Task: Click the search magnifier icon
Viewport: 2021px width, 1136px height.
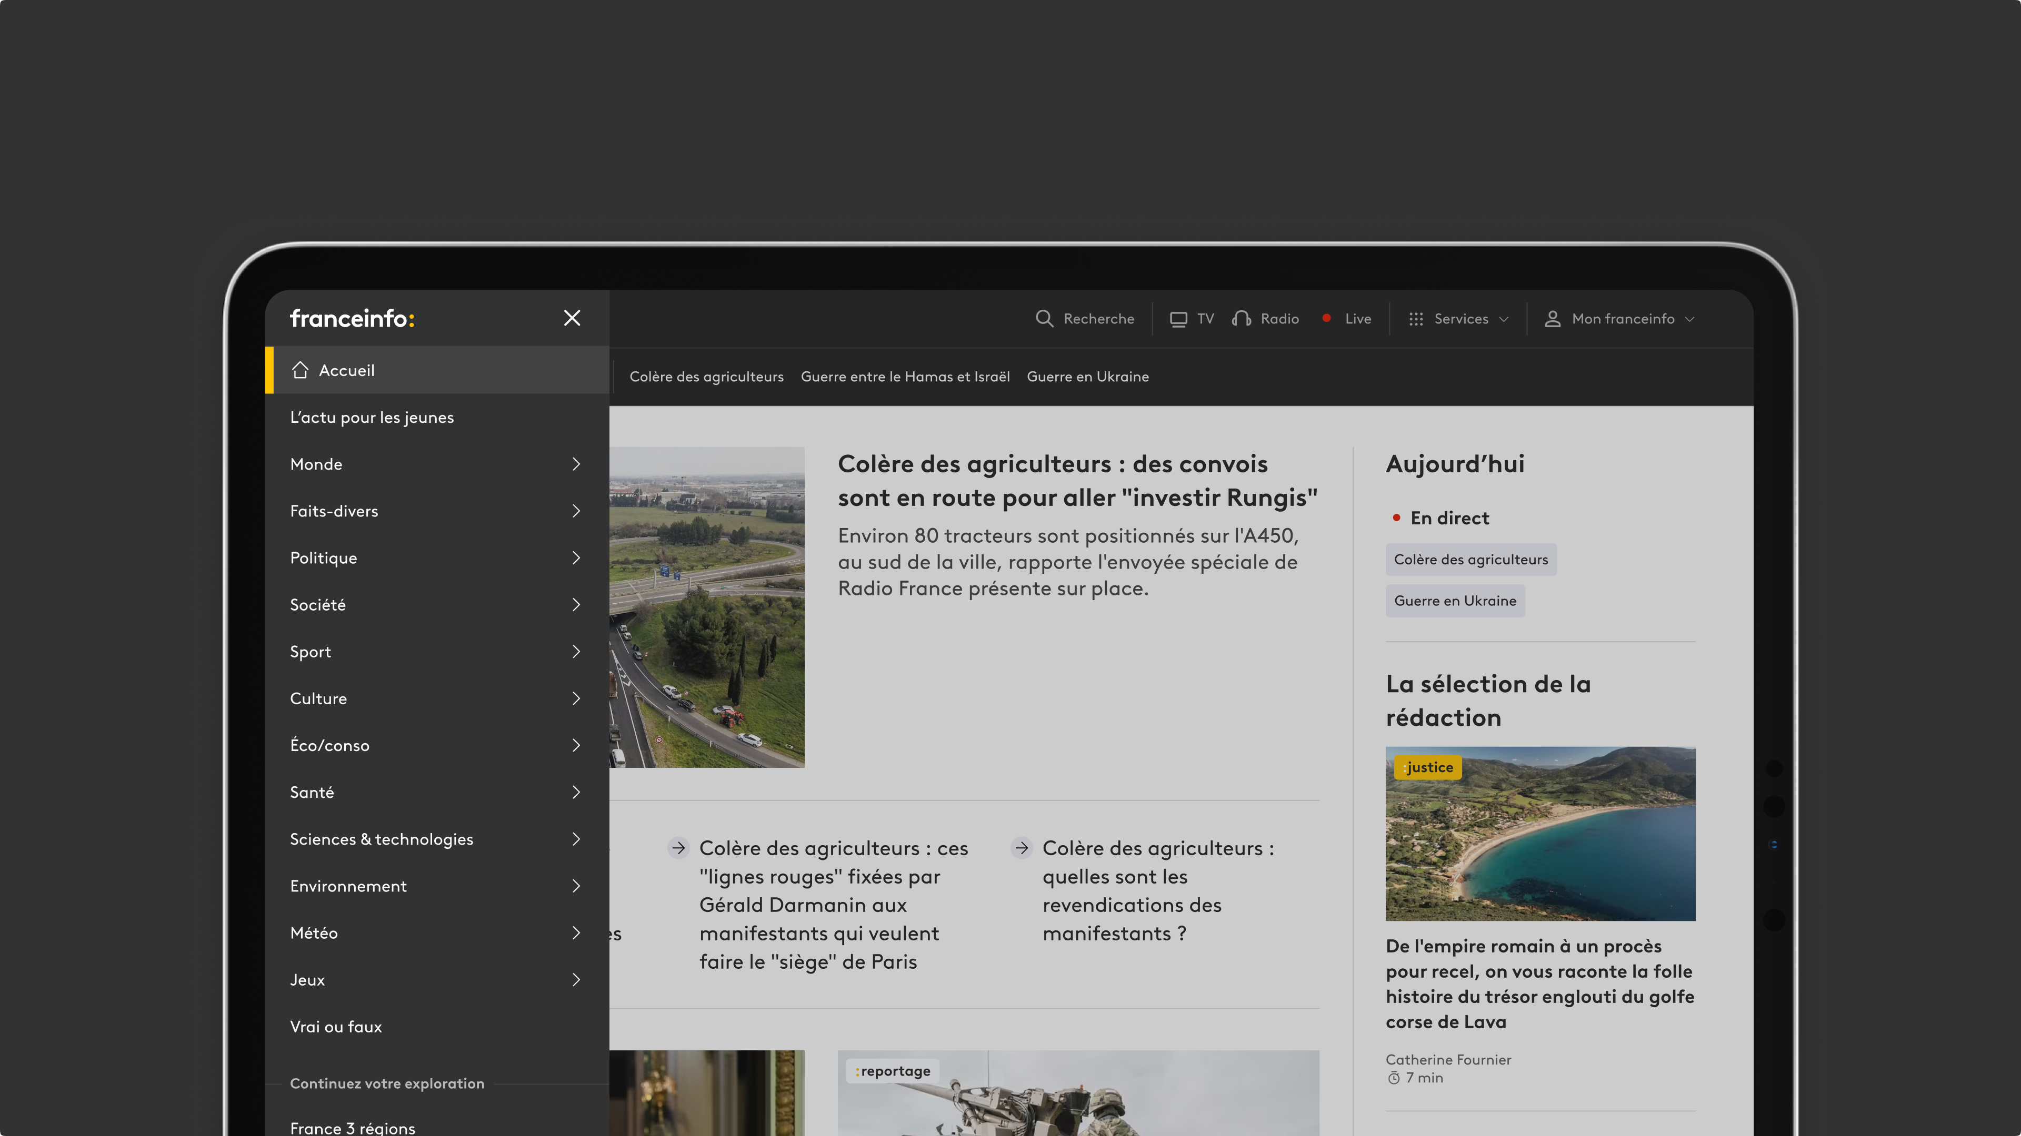Action: click(x=1044, y=318)
